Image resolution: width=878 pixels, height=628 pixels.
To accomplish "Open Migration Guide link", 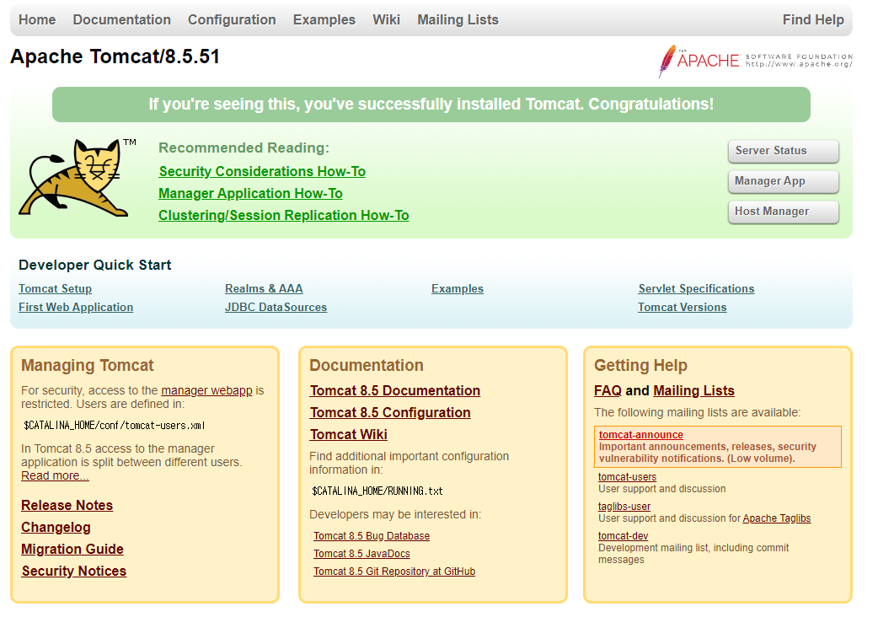I will 72,549.
